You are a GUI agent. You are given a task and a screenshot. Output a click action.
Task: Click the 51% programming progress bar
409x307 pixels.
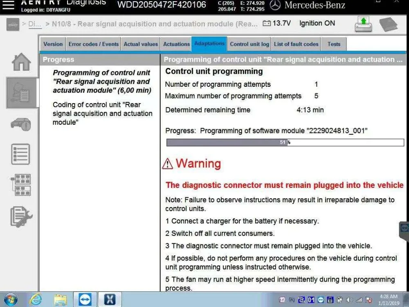[x=285, y=142]
